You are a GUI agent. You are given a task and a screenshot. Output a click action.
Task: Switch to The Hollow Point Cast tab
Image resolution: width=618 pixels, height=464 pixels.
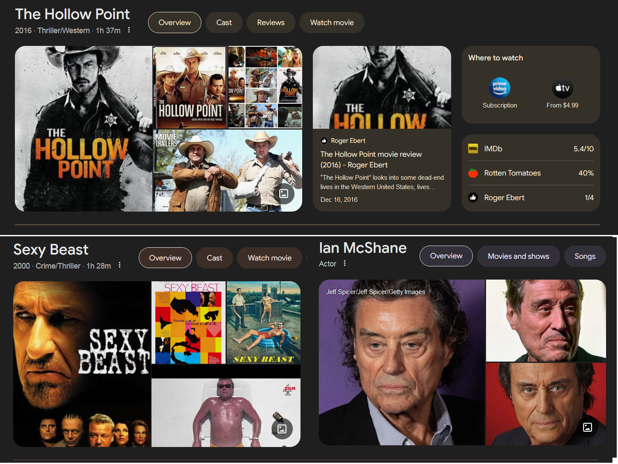224,23
